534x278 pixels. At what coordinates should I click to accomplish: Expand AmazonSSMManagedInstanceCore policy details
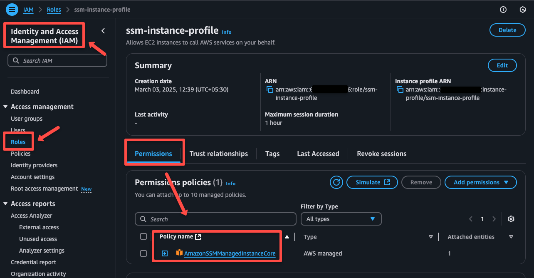coord(164,253)
